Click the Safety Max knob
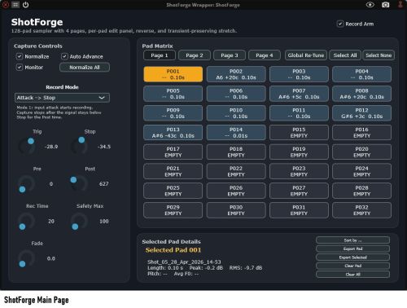This screenshot has width=407, height=308. pos(79,221)
